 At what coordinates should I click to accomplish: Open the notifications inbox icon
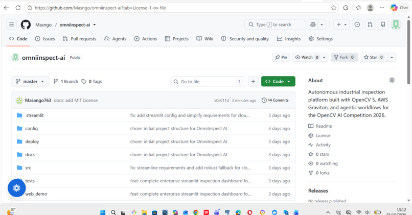tap(383, 25)
